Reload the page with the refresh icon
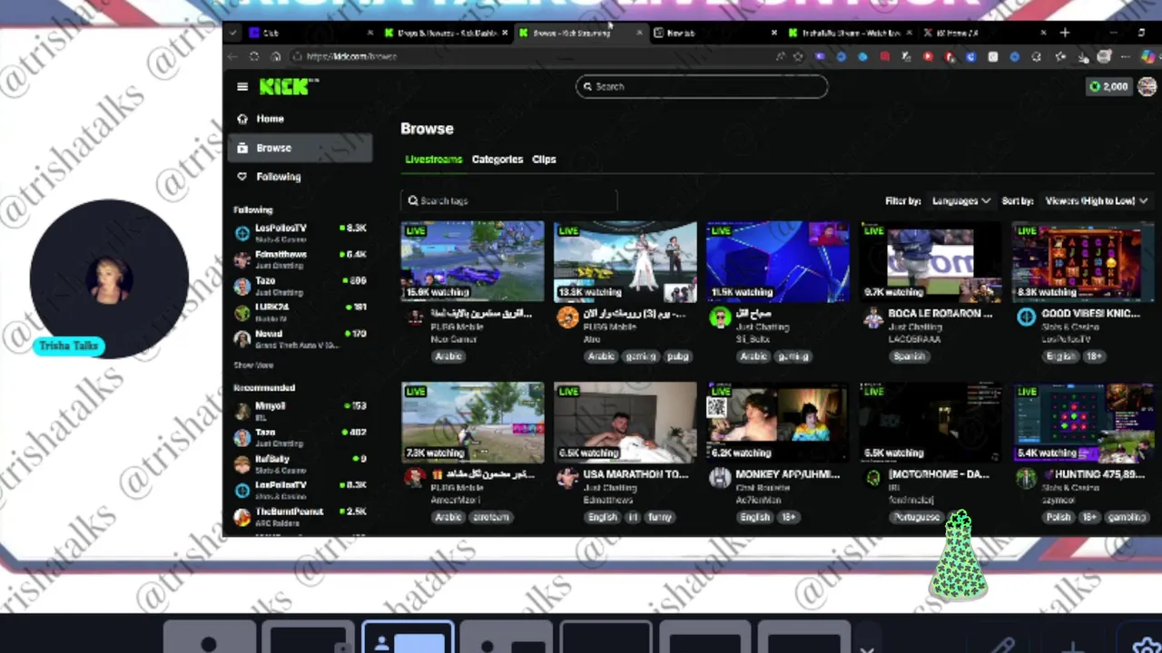The width and height of the screenshot is (1162, 653). tap(254, 56)
